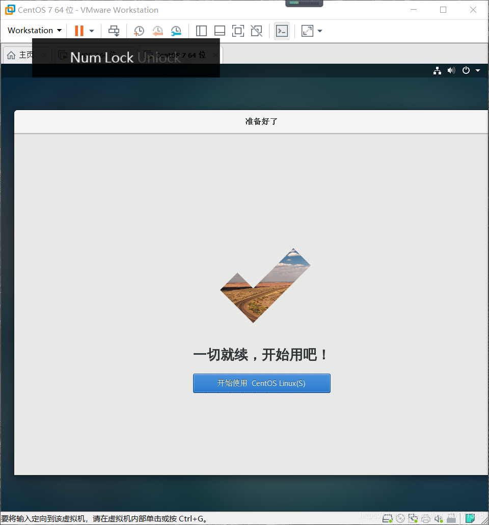Click the VMware logo in the title bar

point(10,10)
